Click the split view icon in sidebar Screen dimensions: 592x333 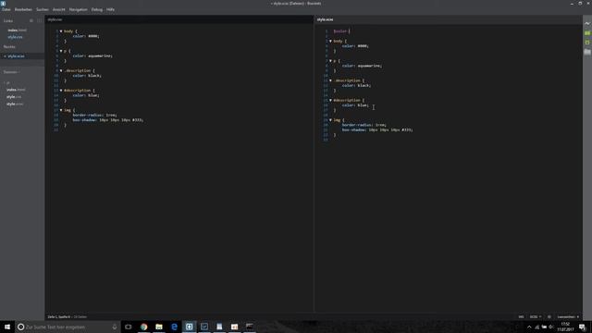pos(39,20)
